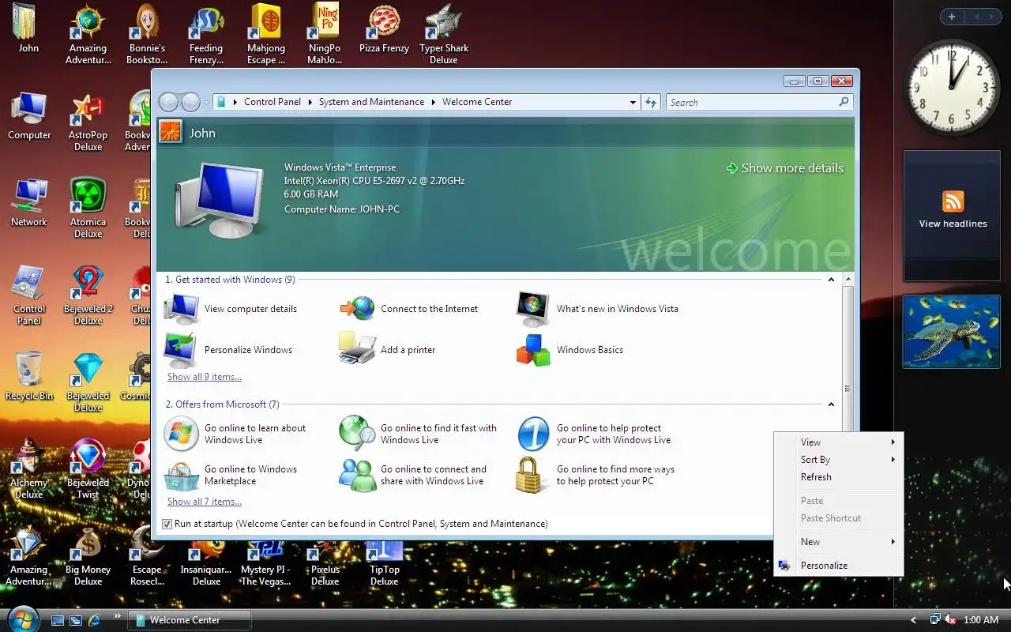Collapse 'Get started with Windows' section
This screenshot has width=1011, height=632.
[x=831, y=280]
